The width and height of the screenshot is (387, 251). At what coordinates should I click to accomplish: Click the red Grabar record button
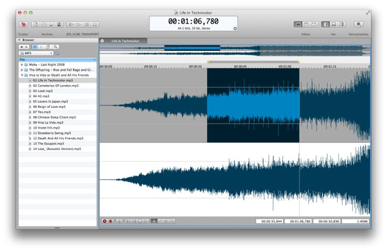click(24, 25)
